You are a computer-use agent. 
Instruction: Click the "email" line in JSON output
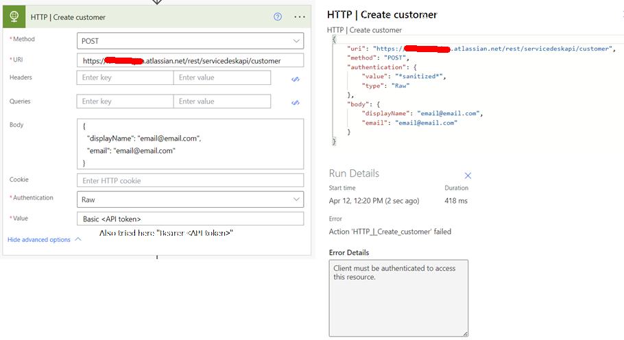[x=409, y=123]
